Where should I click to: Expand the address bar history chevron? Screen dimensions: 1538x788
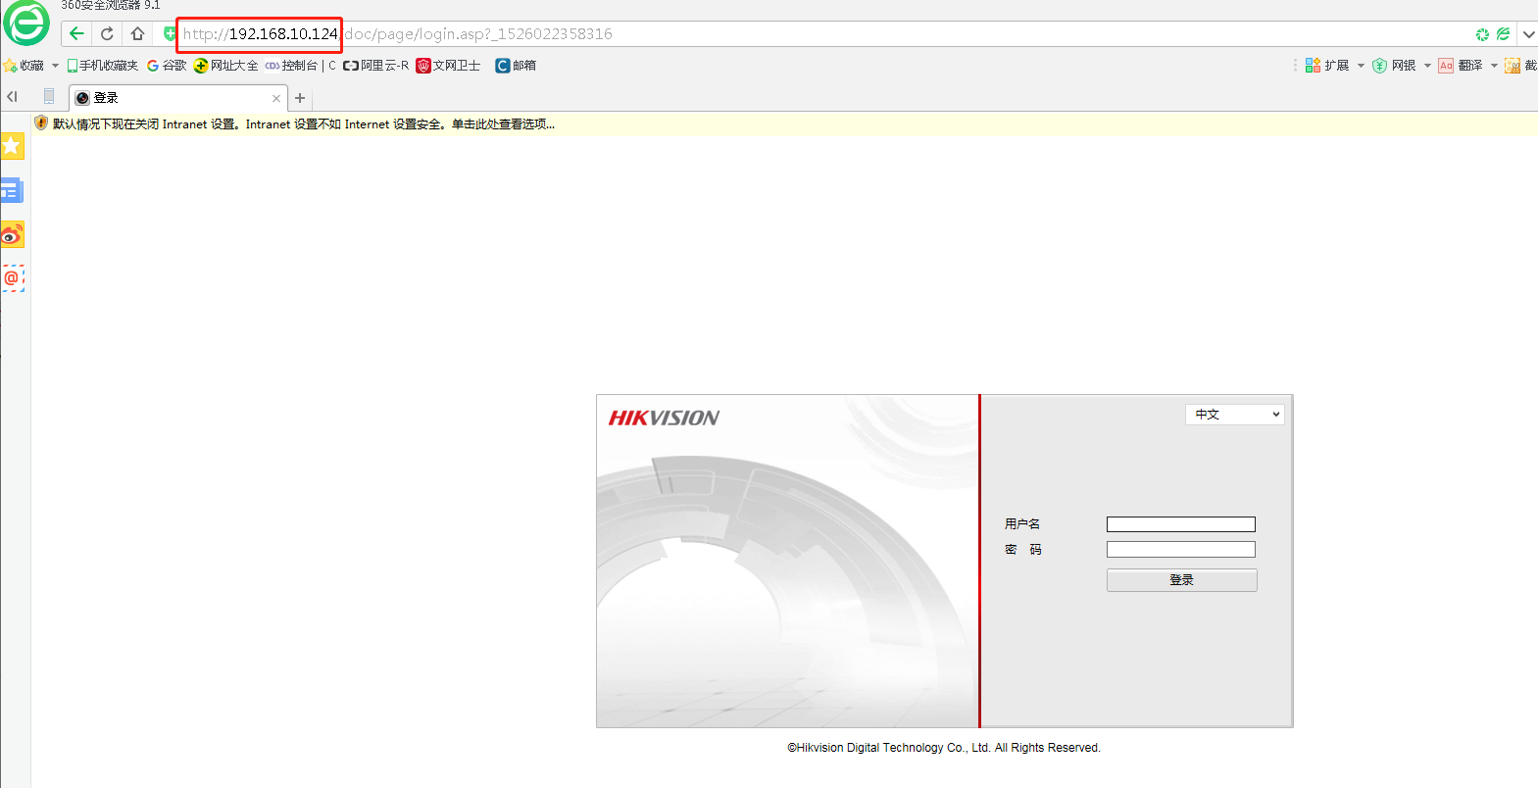(1528, 34)
